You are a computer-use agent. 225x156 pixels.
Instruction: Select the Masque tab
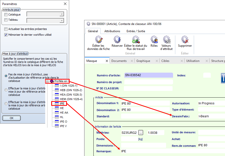[92, 61]
